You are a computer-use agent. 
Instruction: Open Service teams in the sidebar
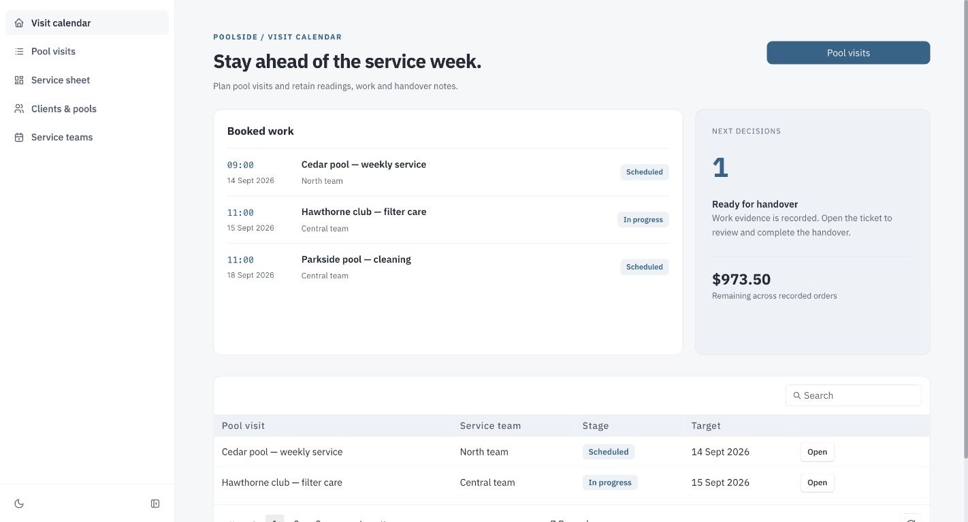pos(87,137)
